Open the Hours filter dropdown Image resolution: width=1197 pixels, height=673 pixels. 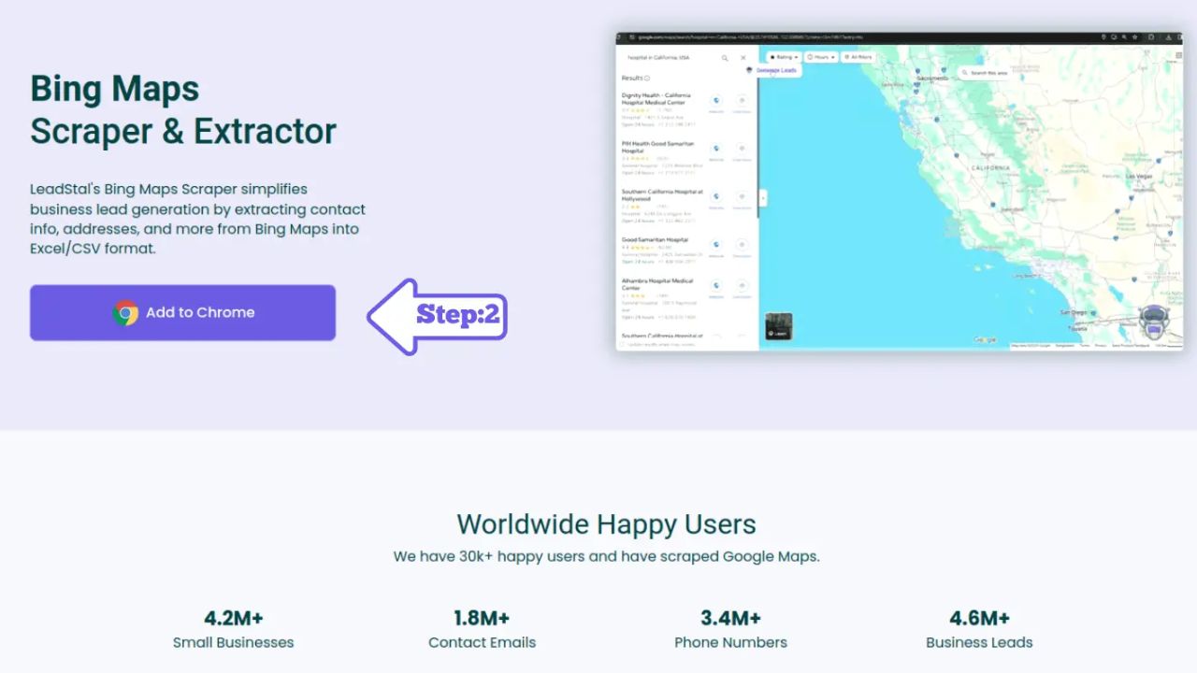(821, 57)
